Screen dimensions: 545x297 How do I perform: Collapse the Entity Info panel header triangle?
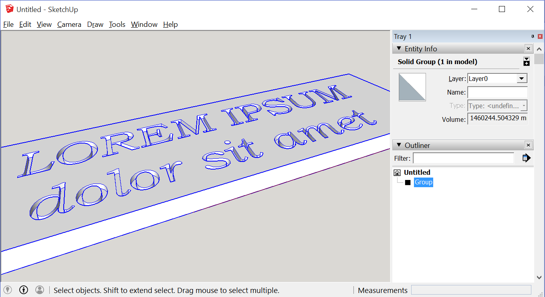coord(399,48)
